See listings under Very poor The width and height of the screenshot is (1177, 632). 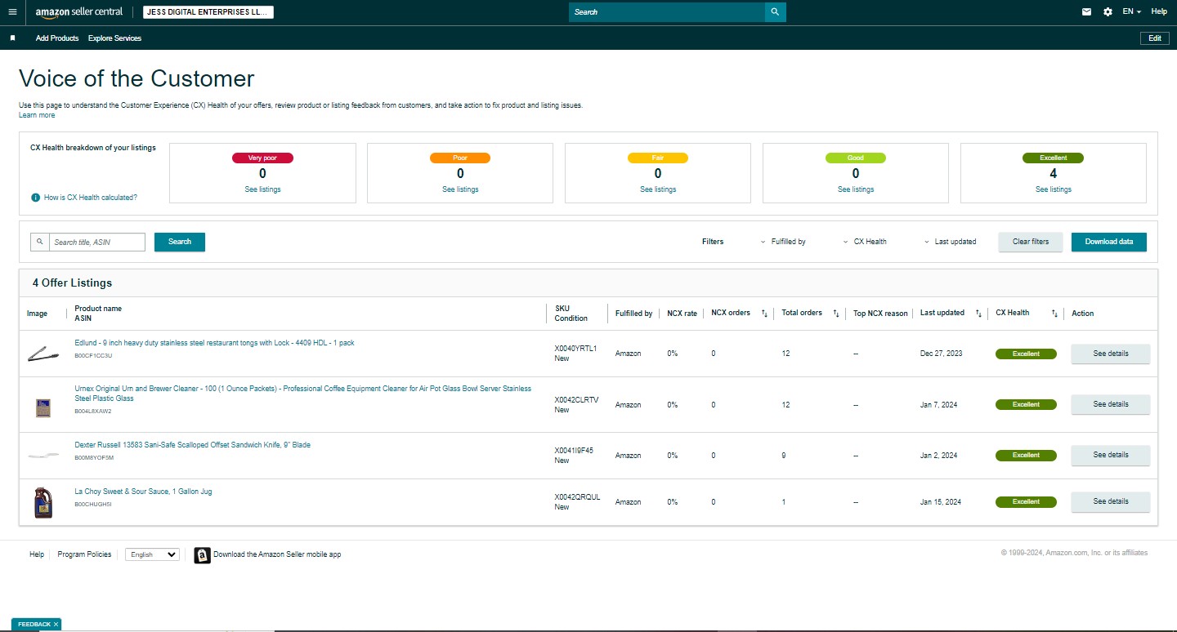point(262,189)
